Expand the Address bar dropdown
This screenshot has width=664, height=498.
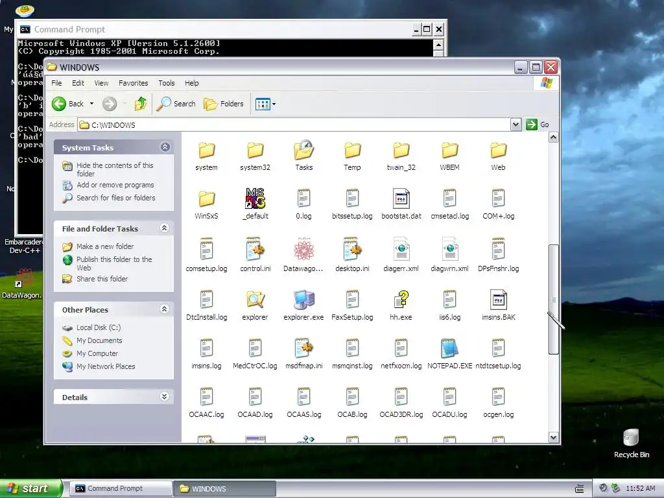pos(516,124)
